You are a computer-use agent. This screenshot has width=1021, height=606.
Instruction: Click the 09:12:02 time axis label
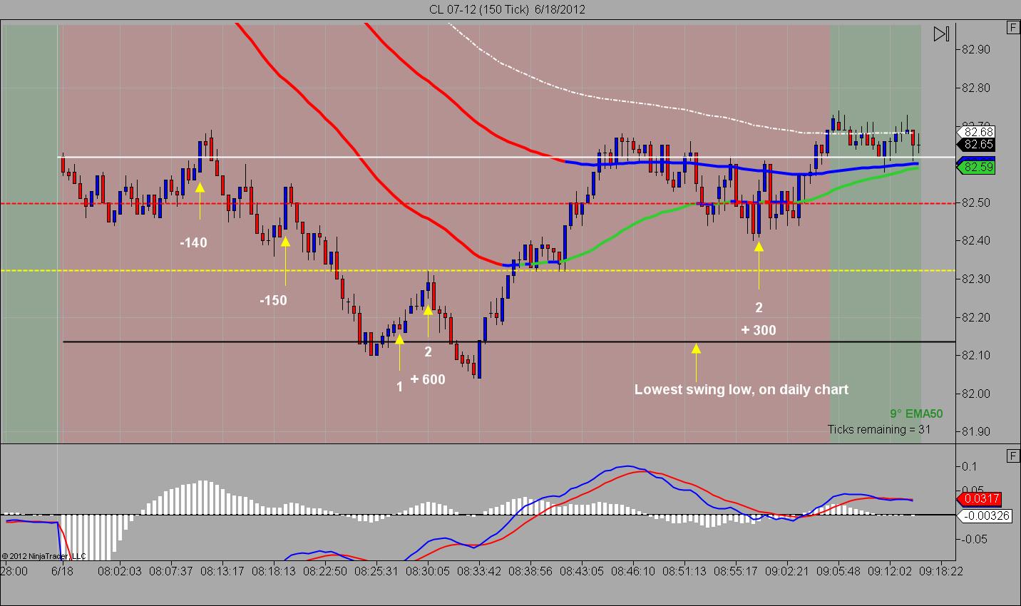click(x=890, y=571)
